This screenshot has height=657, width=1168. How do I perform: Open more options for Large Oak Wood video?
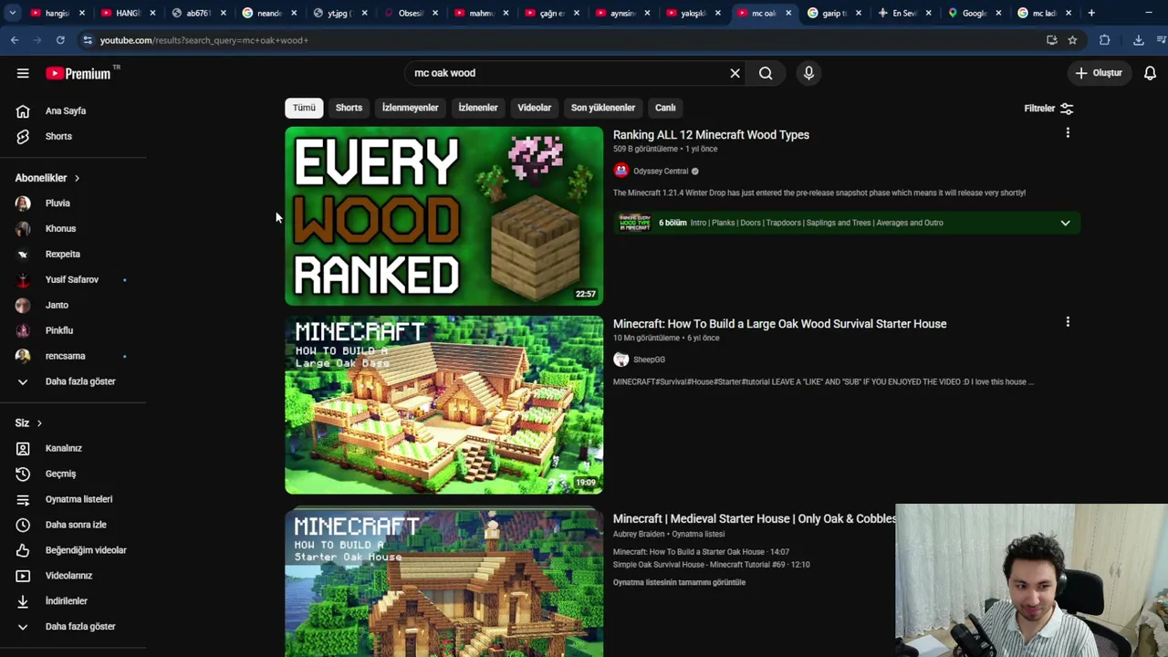tap(1068, 322)
